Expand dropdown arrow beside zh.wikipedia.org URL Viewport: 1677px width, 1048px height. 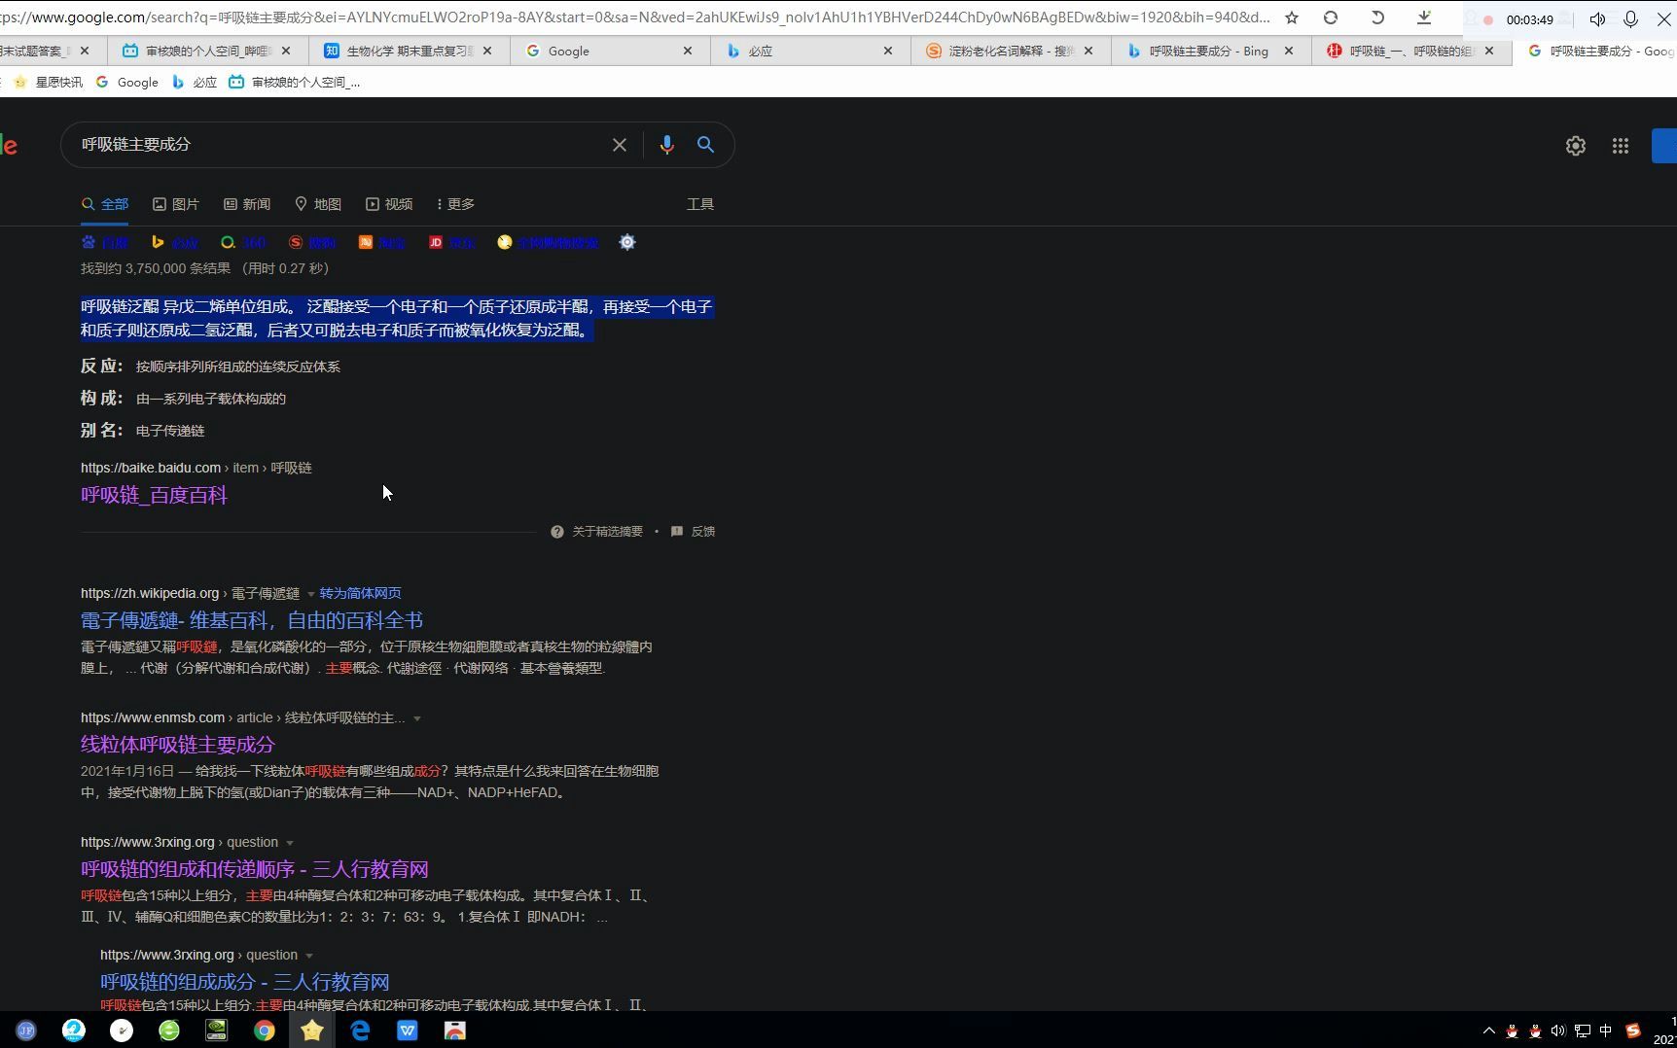(x=311, y=594)
